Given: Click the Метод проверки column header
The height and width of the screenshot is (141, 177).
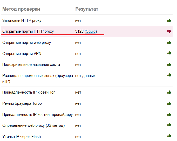Looking at the screenshot, I should (21, 9).
